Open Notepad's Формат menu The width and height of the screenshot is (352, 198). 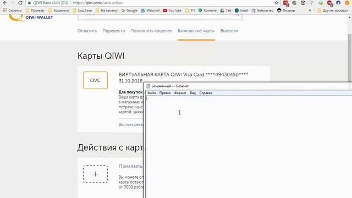pos(180,93)
